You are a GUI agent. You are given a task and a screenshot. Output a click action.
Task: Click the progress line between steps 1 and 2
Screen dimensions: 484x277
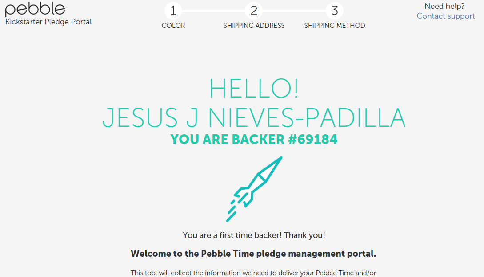214,11
